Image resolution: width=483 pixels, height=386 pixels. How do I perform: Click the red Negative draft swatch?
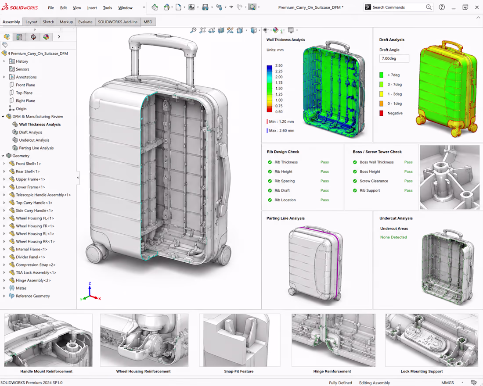coord(381,113)
